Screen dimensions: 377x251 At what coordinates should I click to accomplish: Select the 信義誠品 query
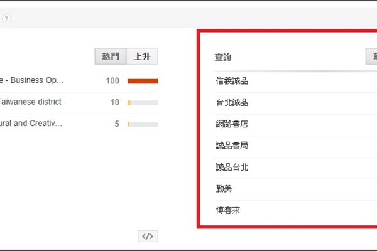(x=232, y=81)
